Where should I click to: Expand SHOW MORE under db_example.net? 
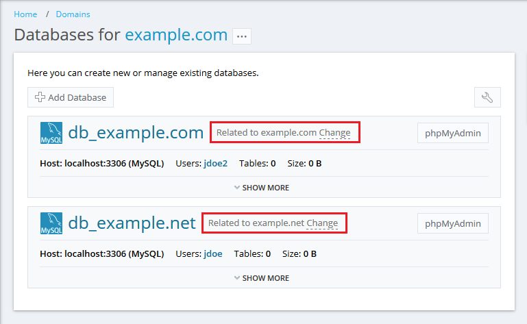click(261, 278)
